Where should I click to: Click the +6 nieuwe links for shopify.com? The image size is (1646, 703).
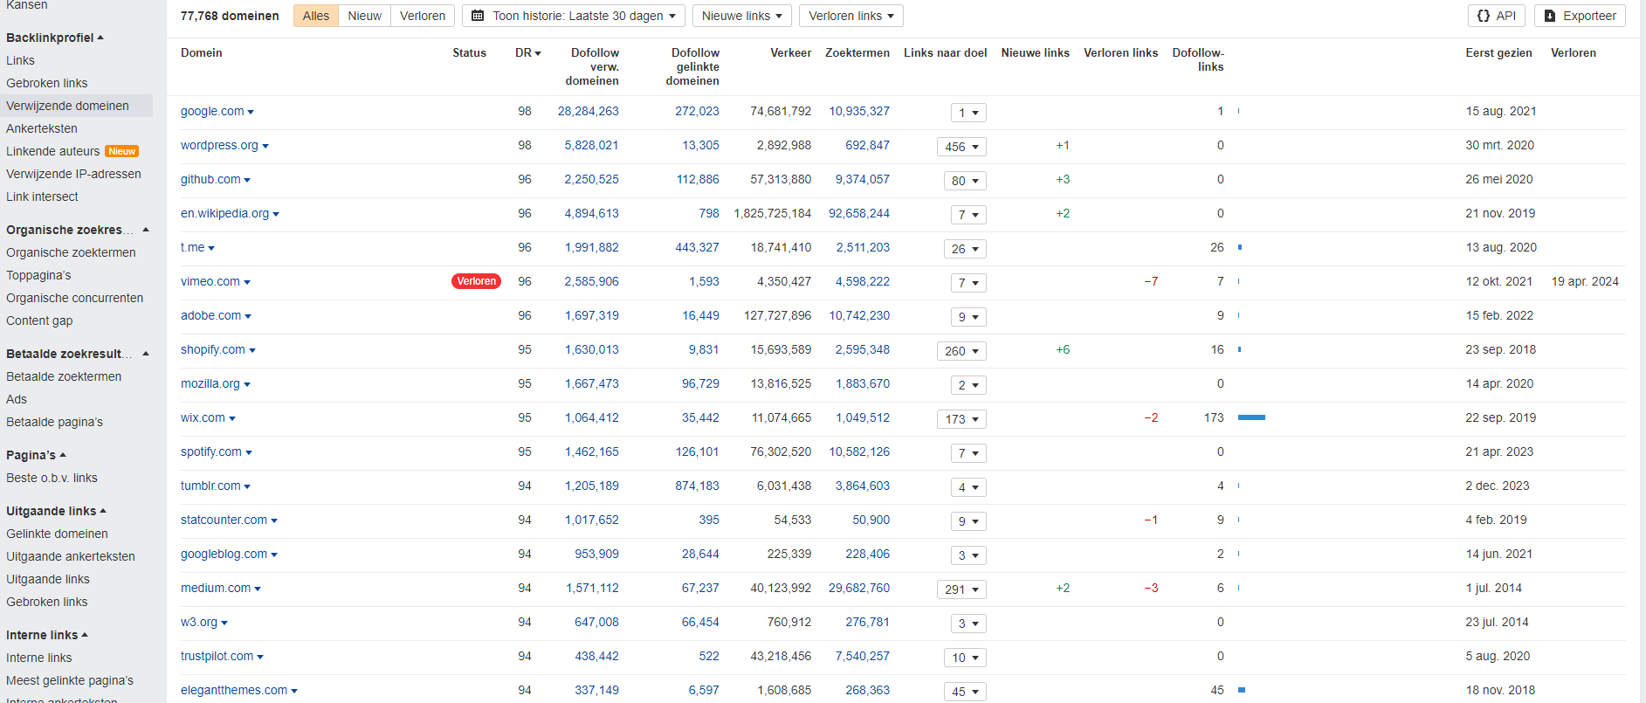click(x=1063, y=349)
